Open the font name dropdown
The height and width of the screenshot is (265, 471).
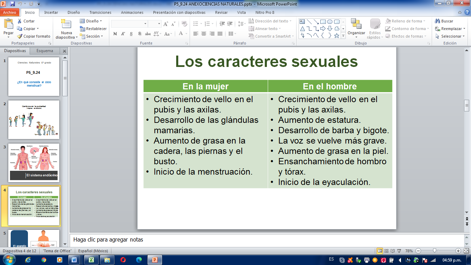(145, 24)
